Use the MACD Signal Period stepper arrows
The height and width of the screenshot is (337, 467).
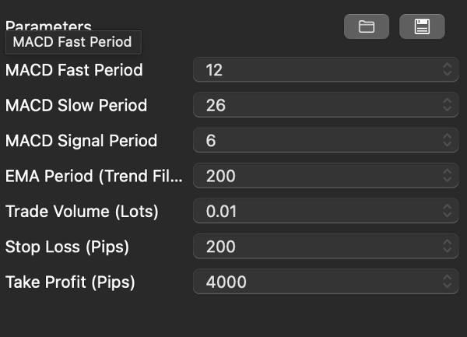pos(448,141)
